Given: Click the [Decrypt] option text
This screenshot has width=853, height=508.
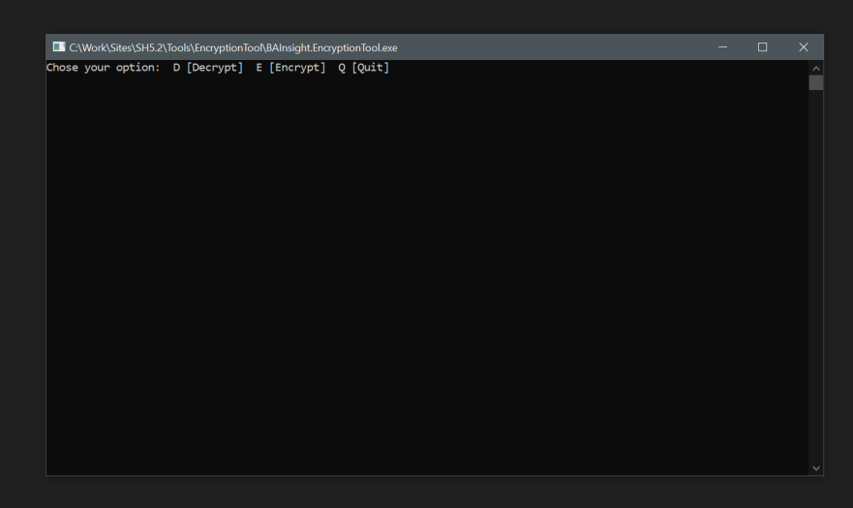Looking at the screenshot, I should [214, 68].
